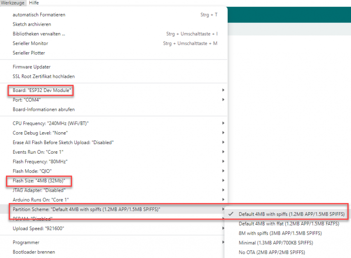351x258 pixels.
Task: Open the Firmware Updater
Action: pos(32,67)
